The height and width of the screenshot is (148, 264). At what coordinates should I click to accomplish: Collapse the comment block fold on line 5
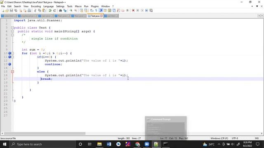click(12, 35)
